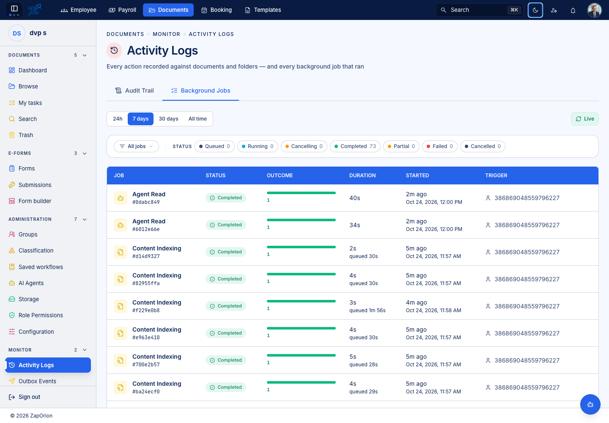
Task: Filter jobs by Cancelled status
Action: pos(483,146)
